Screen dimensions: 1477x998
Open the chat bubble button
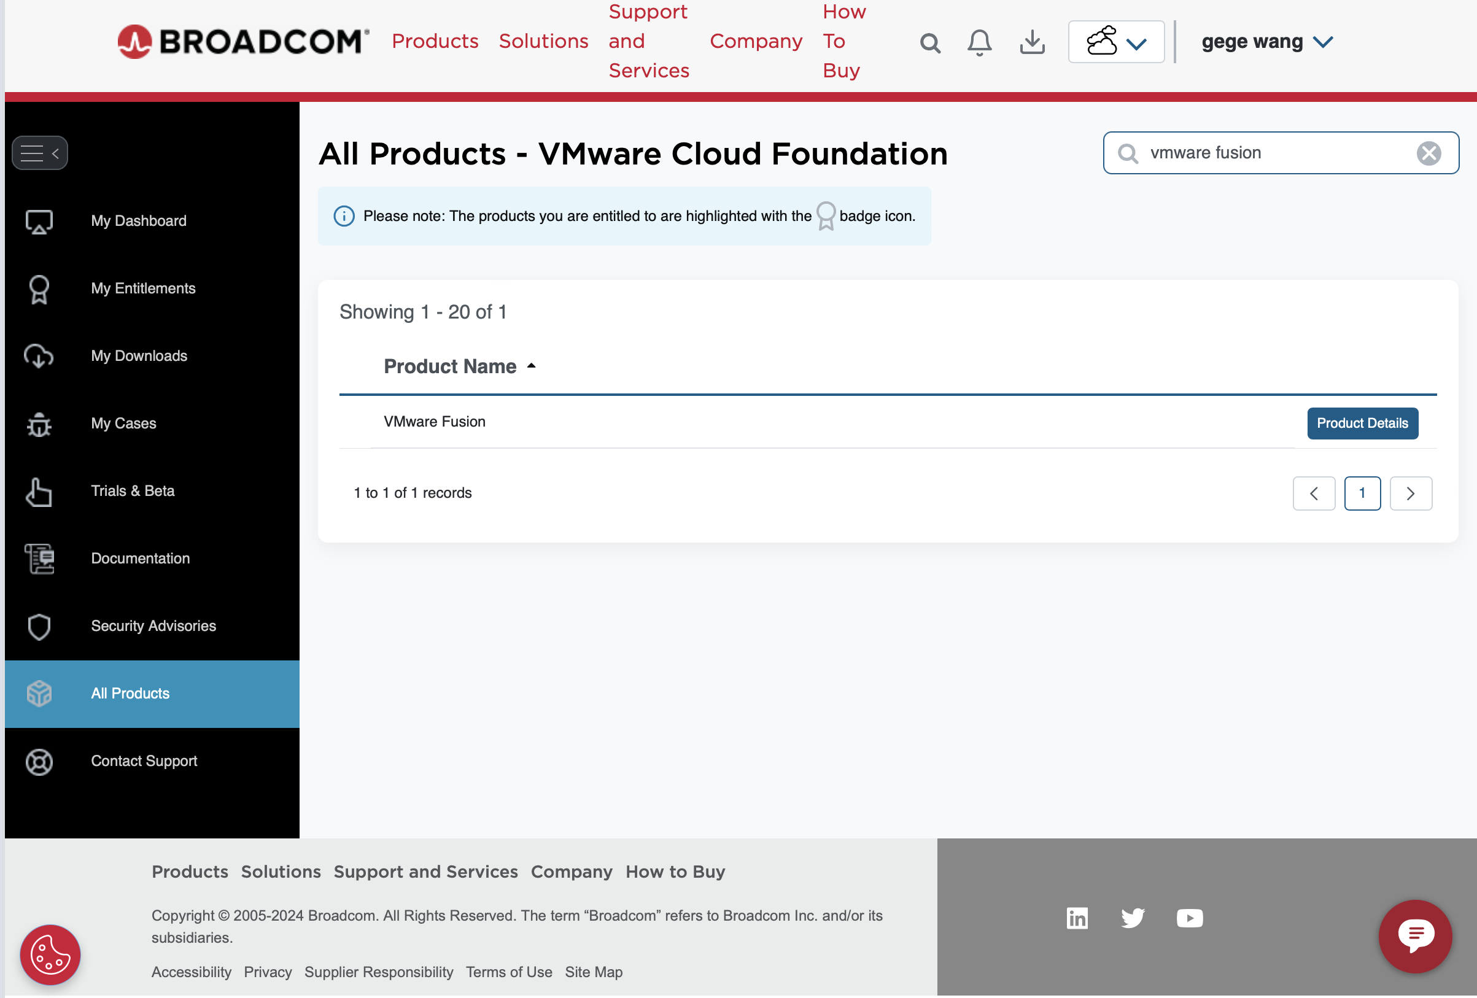tap(1416, 937)
